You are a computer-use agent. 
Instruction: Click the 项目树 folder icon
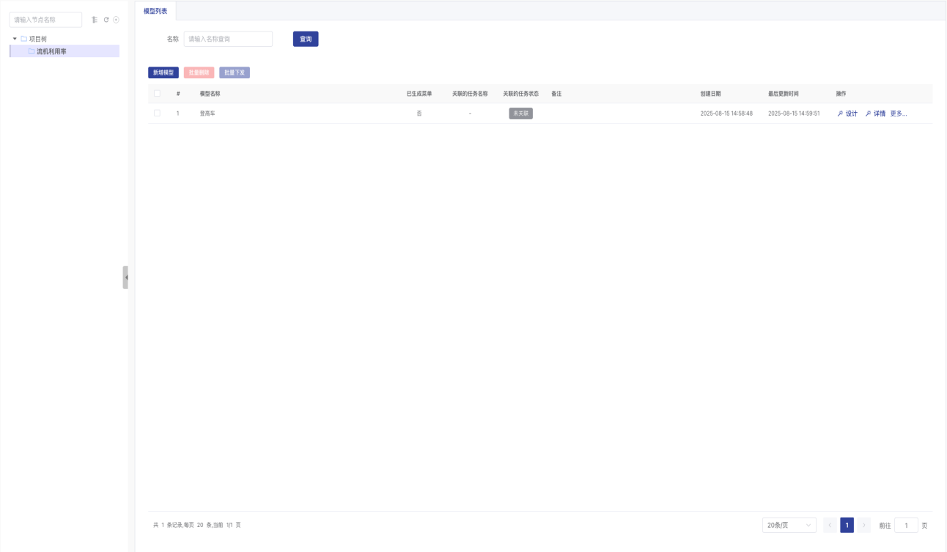point(24,39)
